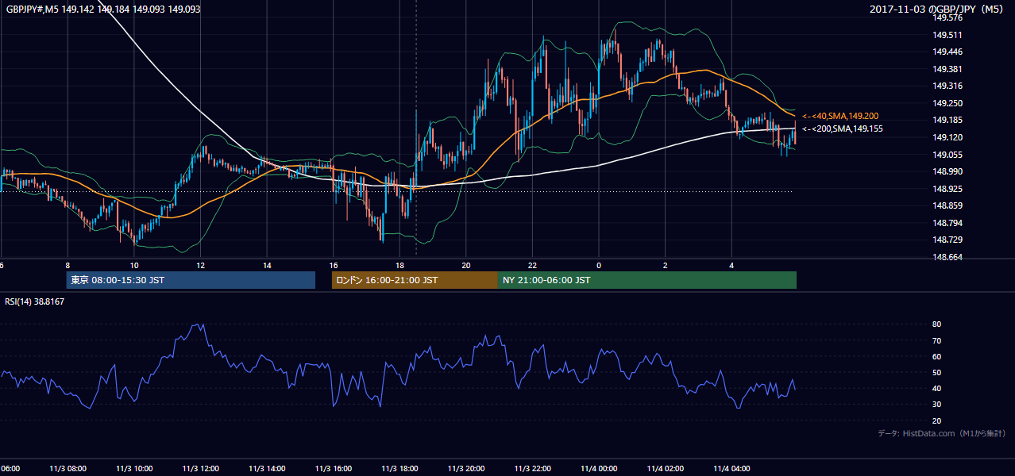Click the 149.120 price axis value
Screen dimensions: 1015x476
pyautogui.click(x=948, y=137)
